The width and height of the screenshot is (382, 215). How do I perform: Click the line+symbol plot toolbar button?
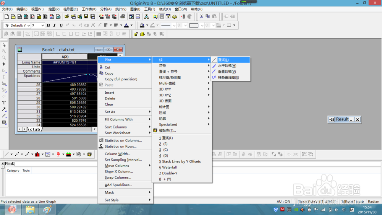tap(27, 154)
